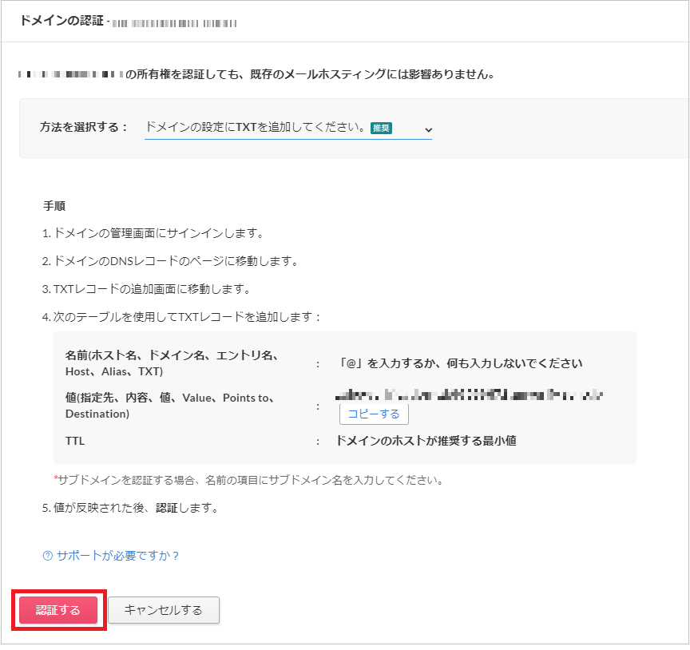Click the question mark support icon
The width and height of the screenshot is (690, 650).
pyautogui.click(x=48, y=556)
